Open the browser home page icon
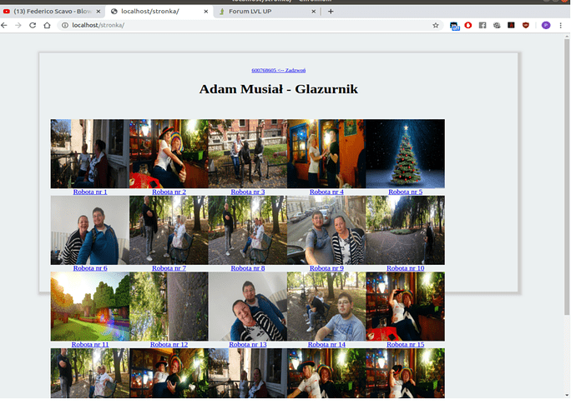 coord(48,26)
